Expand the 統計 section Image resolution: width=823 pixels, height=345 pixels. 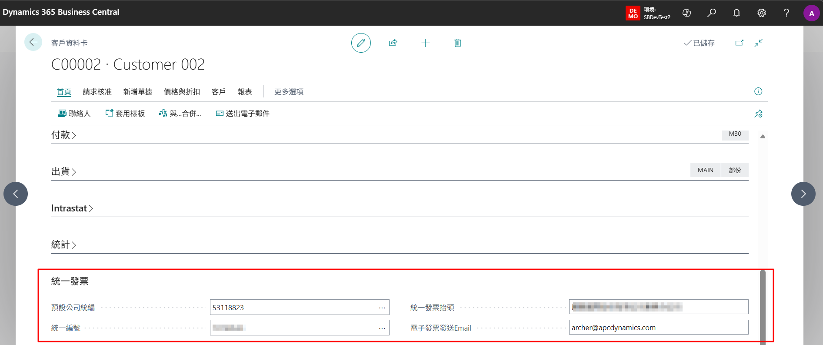click(x=64, y=245)
